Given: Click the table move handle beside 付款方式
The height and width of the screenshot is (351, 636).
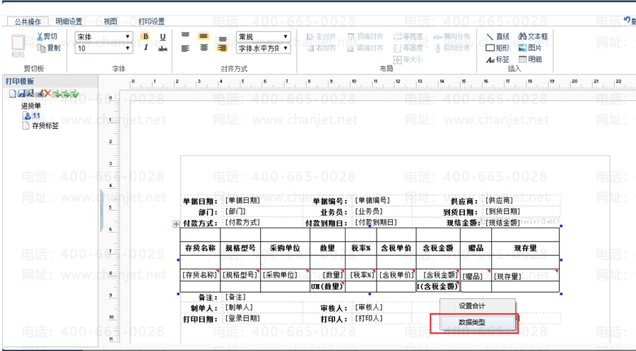Looking at the screenshot, I should (x=176, y=223).
